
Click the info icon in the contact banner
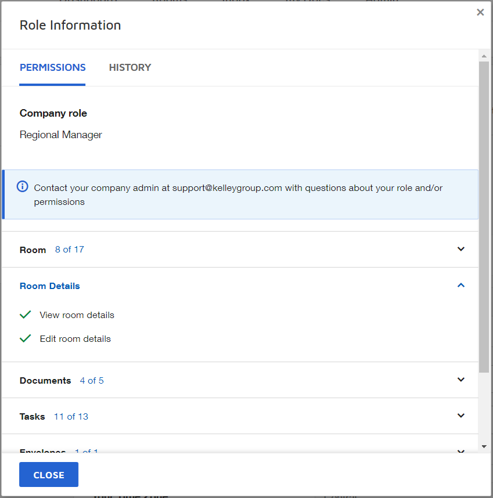pyautogui.click(x=23, y=186)
